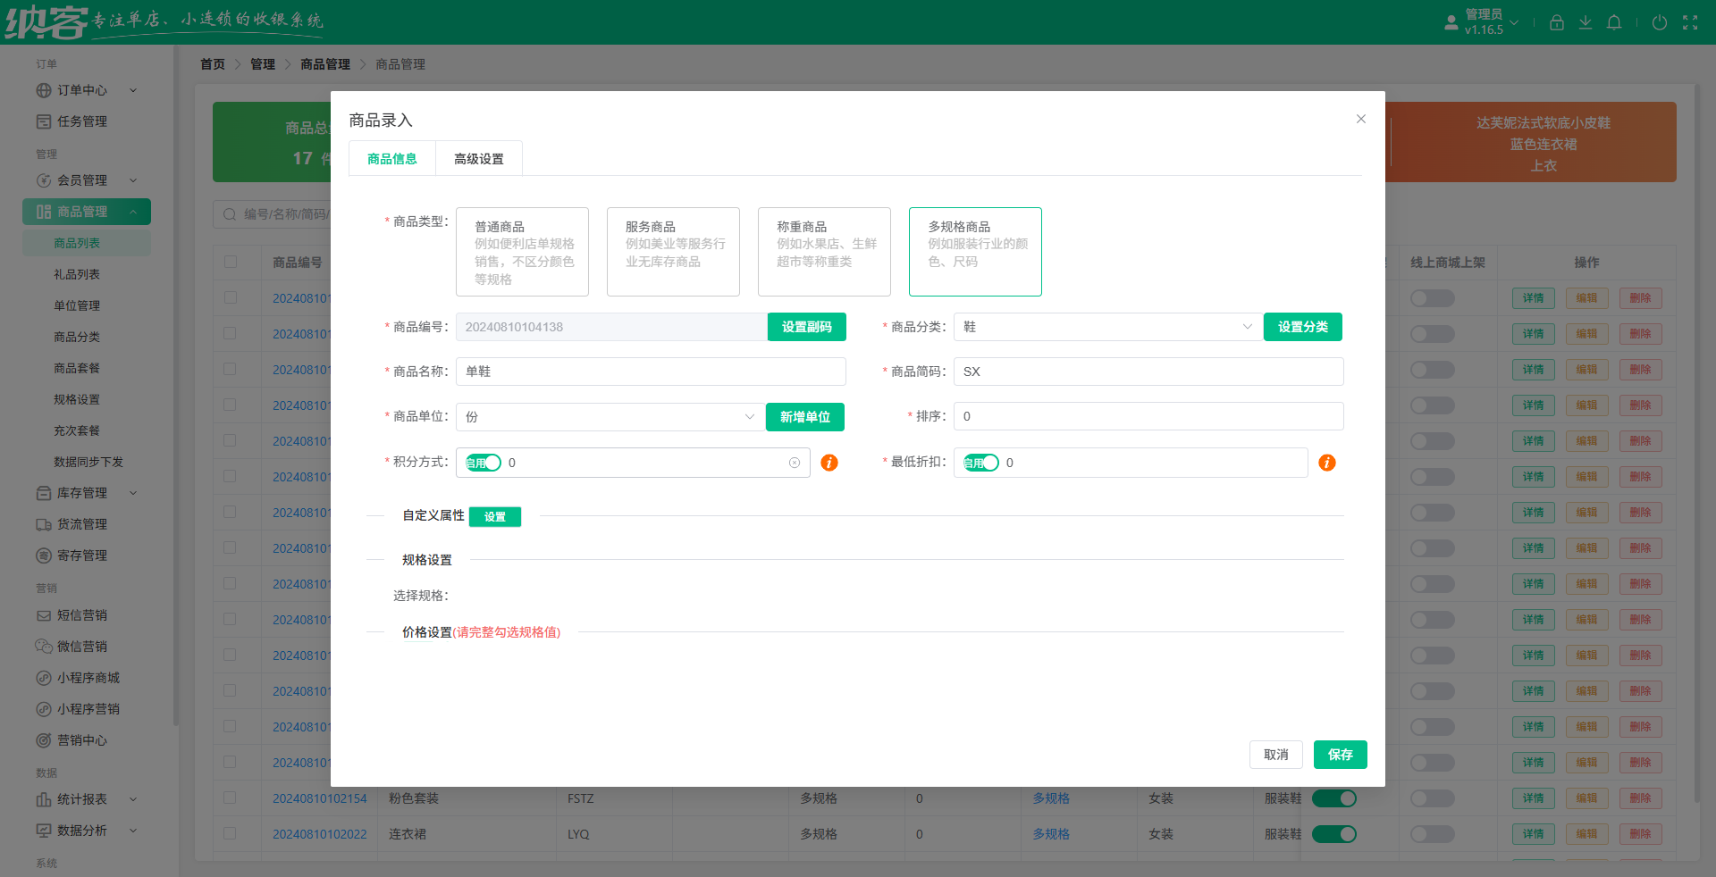
Task: Toggle fullscreen mode icon
Action: [1690, 22]
